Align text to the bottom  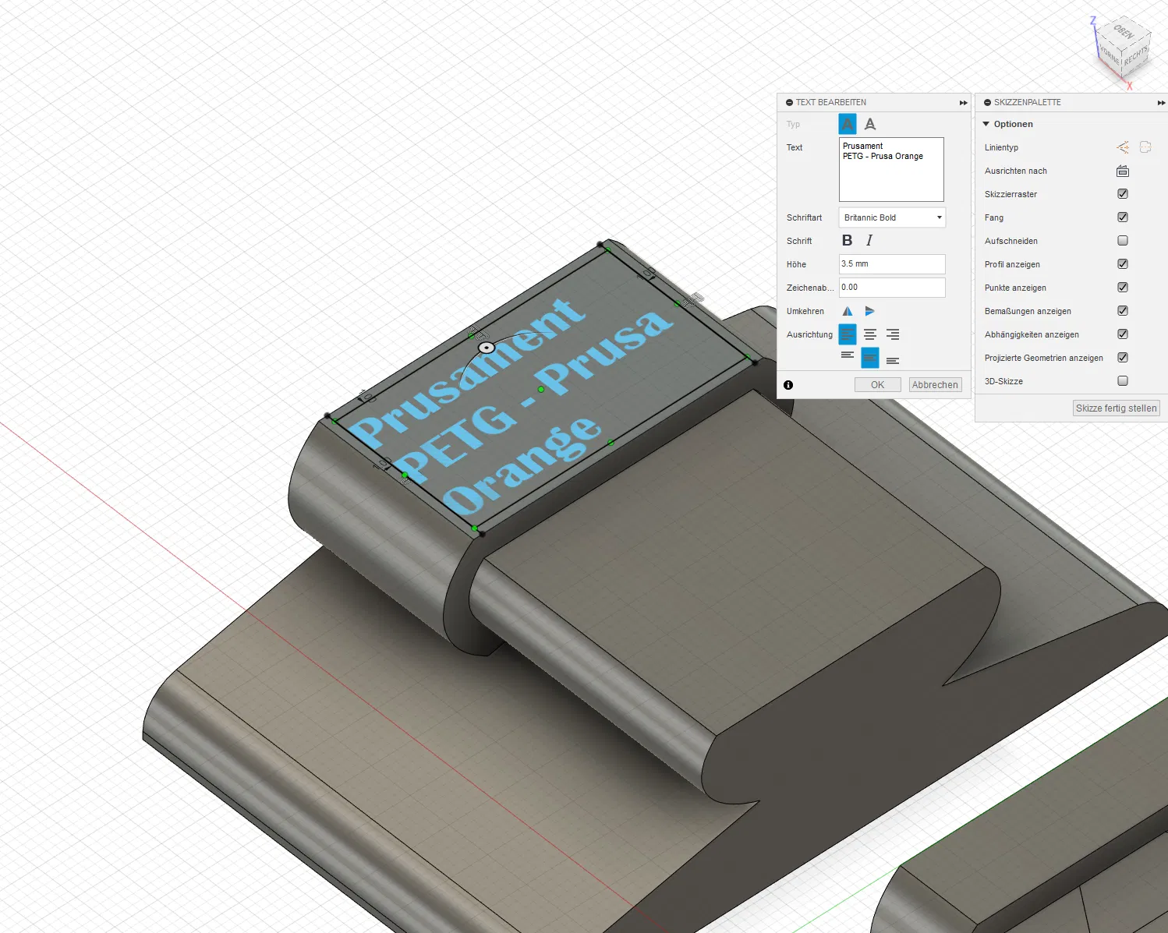point(893,360)
